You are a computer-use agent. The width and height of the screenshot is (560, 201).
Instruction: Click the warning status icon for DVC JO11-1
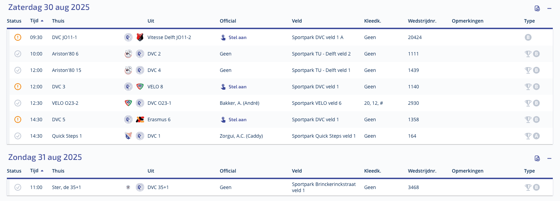click(x=18, y=37)
